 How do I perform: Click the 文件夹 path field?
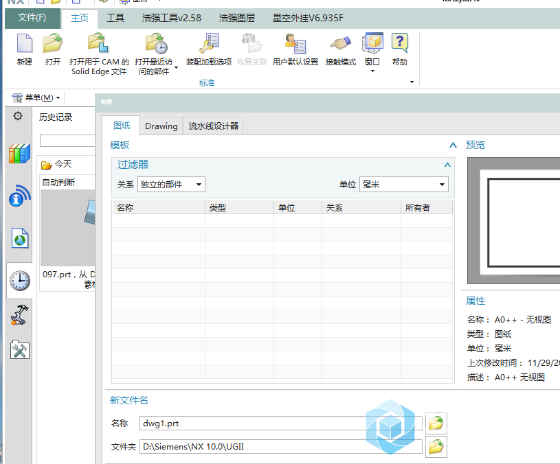point(281,447)
